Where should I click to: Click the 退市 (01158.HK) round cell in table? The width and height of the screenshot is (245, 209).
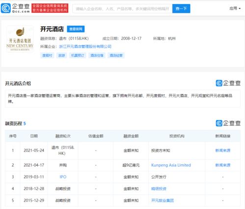[63, 150]
